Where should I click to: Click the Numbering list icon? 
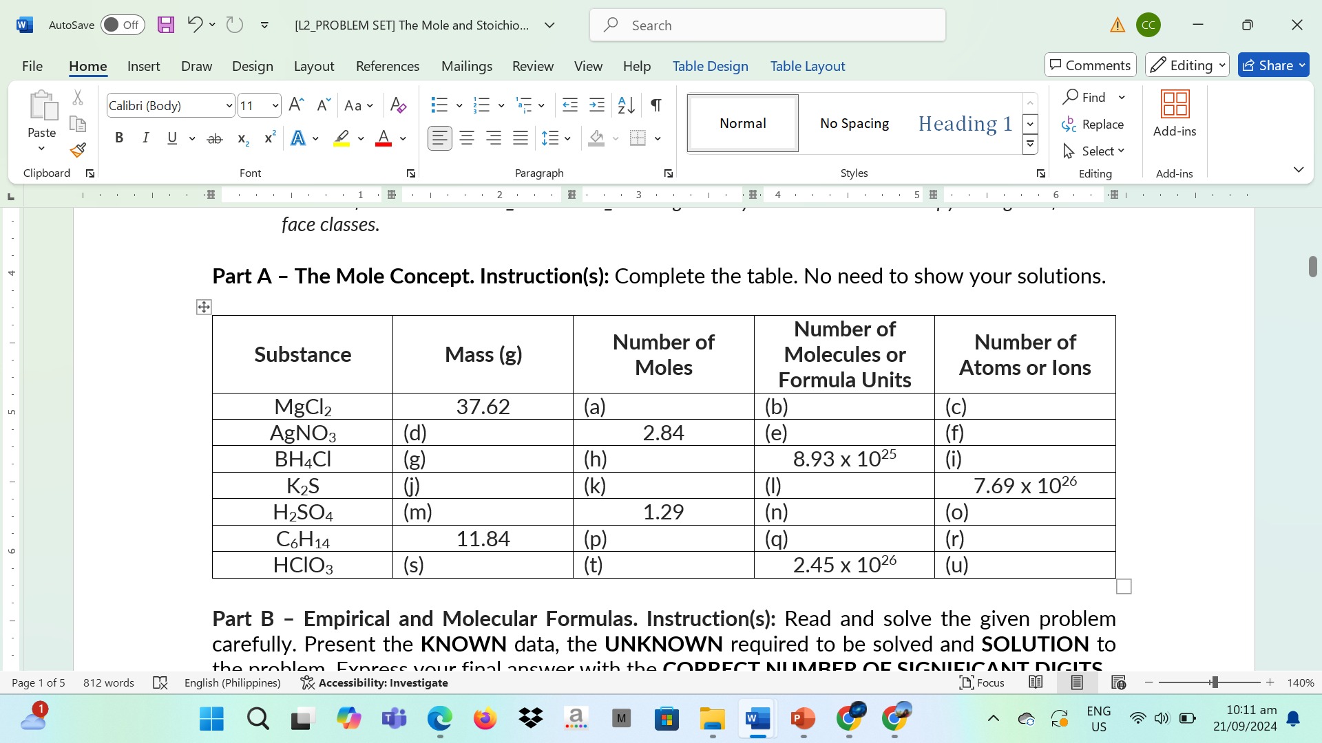pos(482,105)
